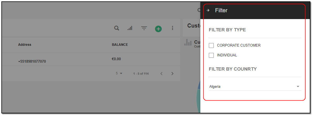Screen dimensions: 312x115
Task: Go to the next page arrow
Action: pyautogui.click(x=172, y=74)
